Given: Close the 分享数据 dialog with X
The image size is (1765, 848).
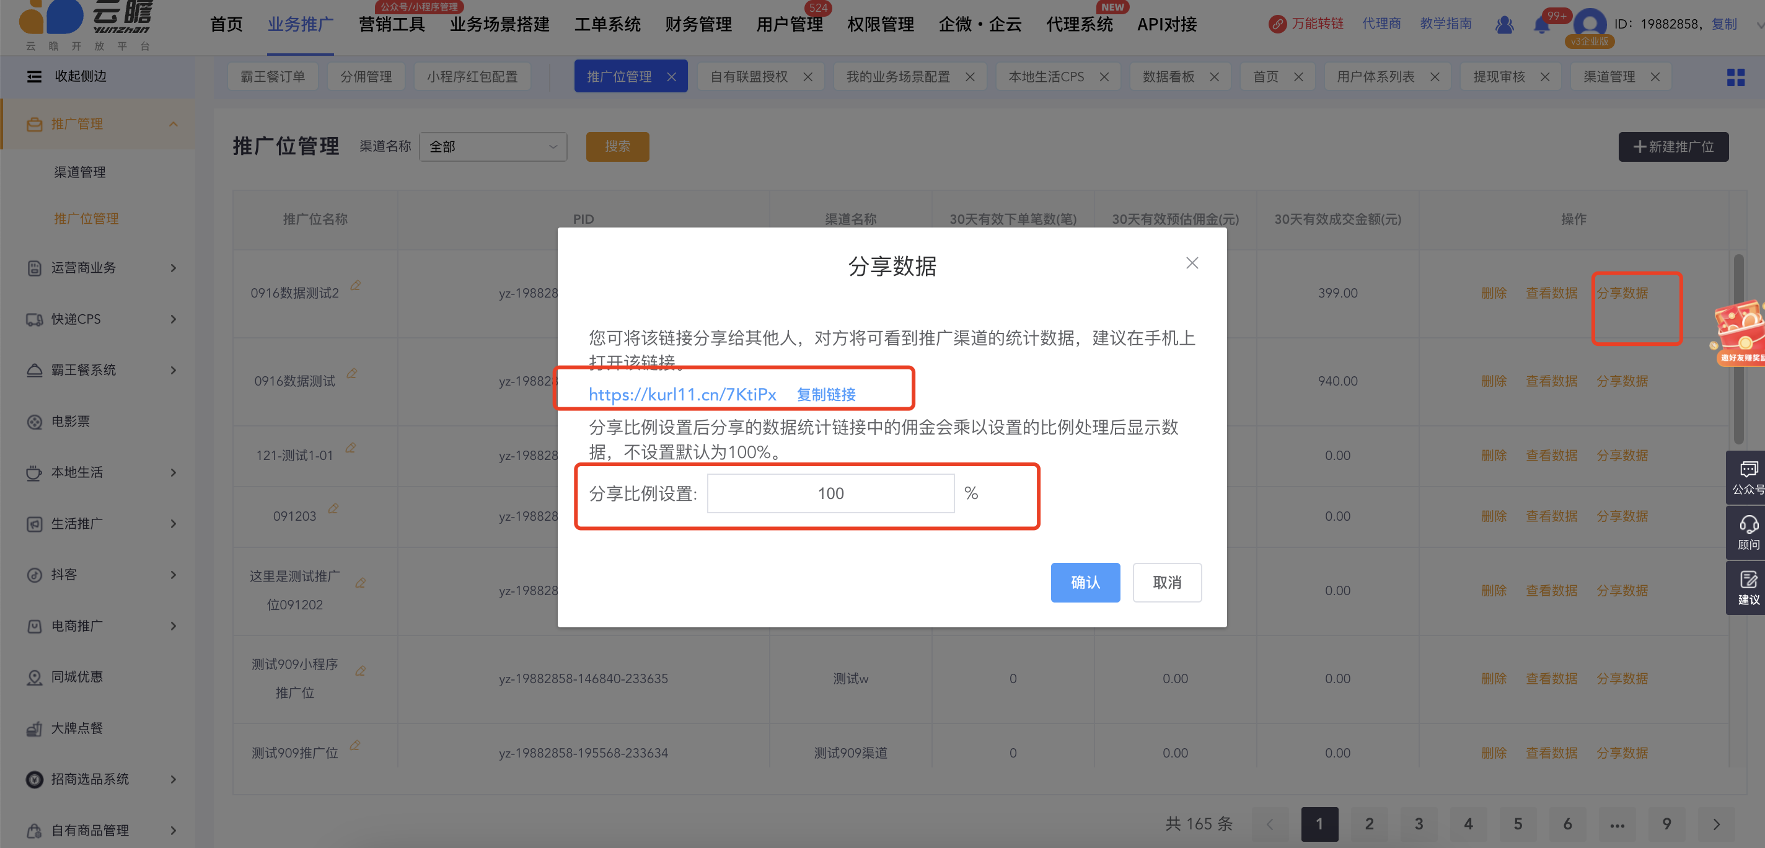Looking at the screenshot, I should (x=1192, y=263).
